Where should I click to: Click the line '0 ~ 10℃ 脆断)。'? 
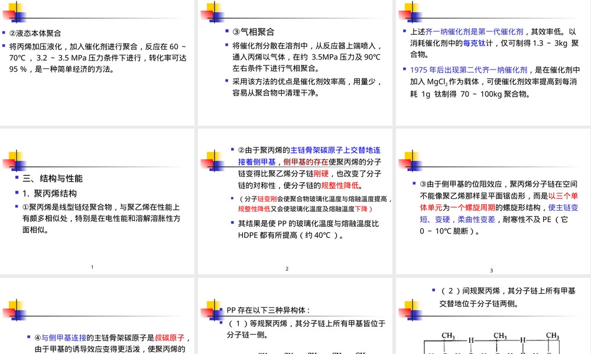pyautogui.click(x=450, y=231)
